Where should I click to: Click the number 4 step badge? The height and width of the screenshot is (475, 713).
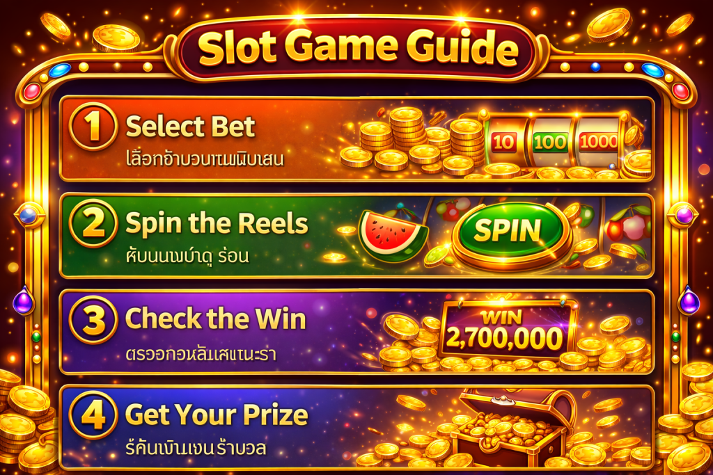tap(94, 415)
